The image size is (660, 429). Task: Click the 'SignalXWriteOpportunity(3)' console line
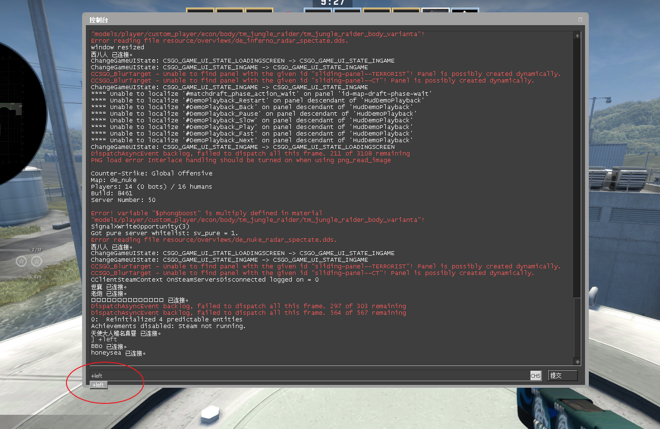tap(140, 227)
